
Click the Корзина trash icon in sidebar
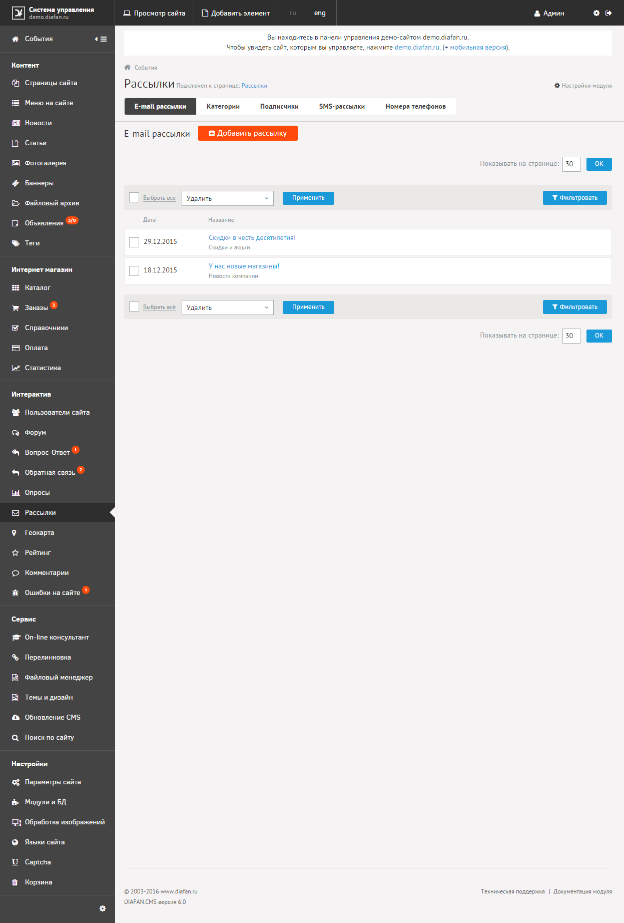point(16,882)
